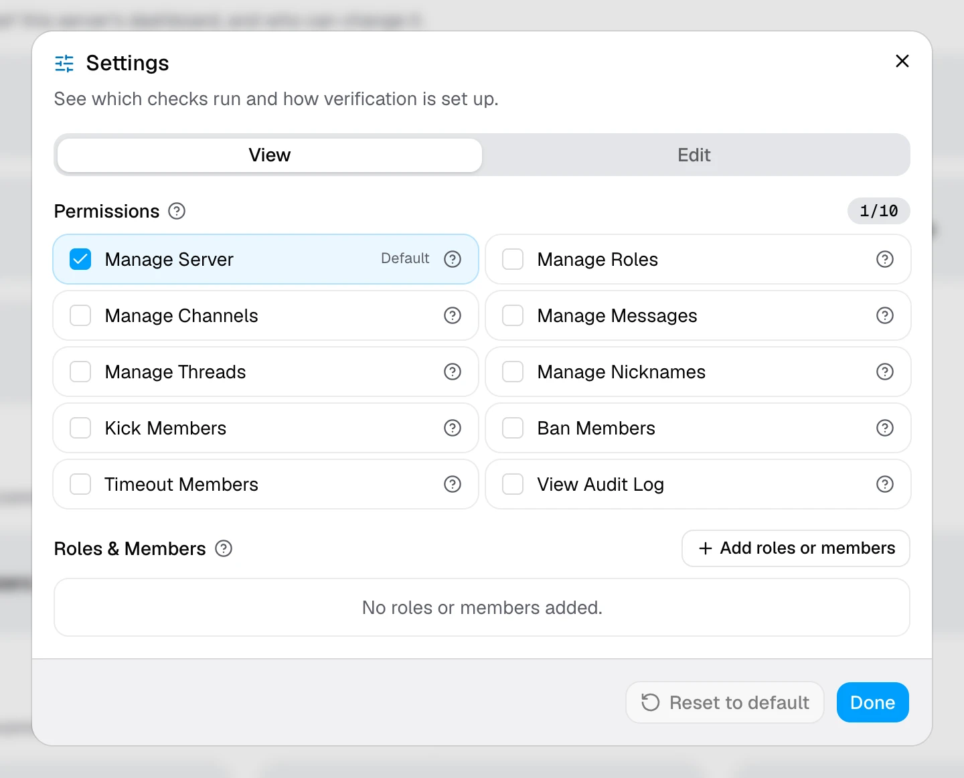Click the Settings dialog title text
The width and height of the screenshot is (964, 778).
pos(127,63)
